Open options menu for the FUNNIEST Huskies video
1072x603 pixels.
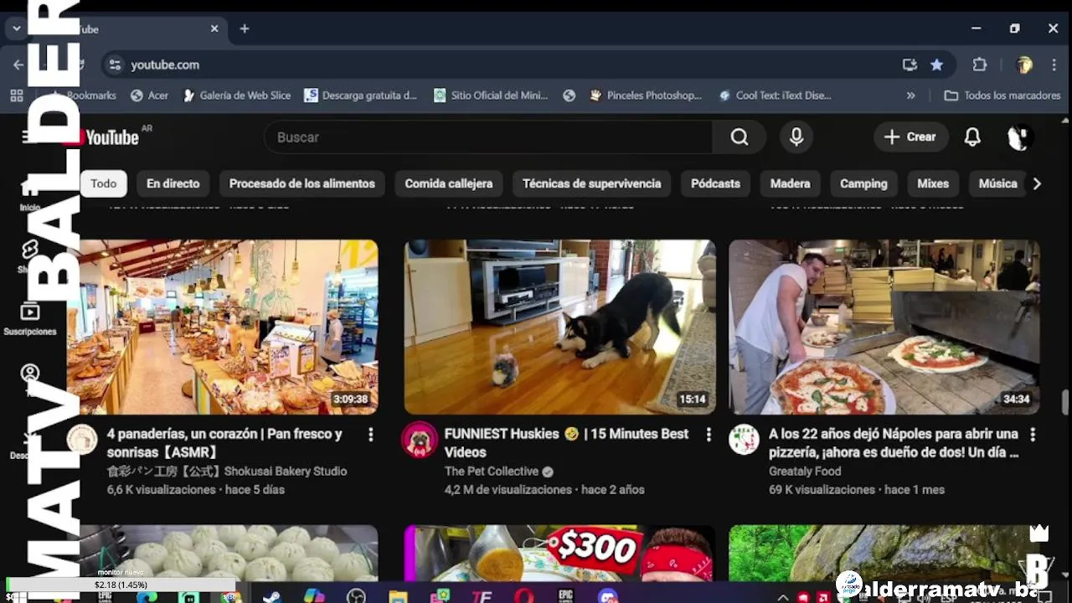point(709,435)
